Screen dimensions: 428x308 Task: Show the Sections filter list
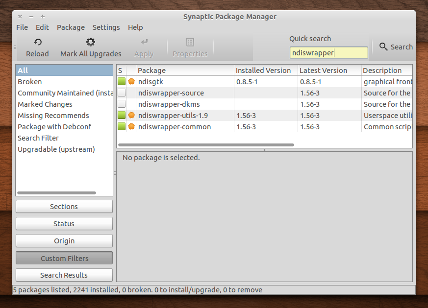64,207
